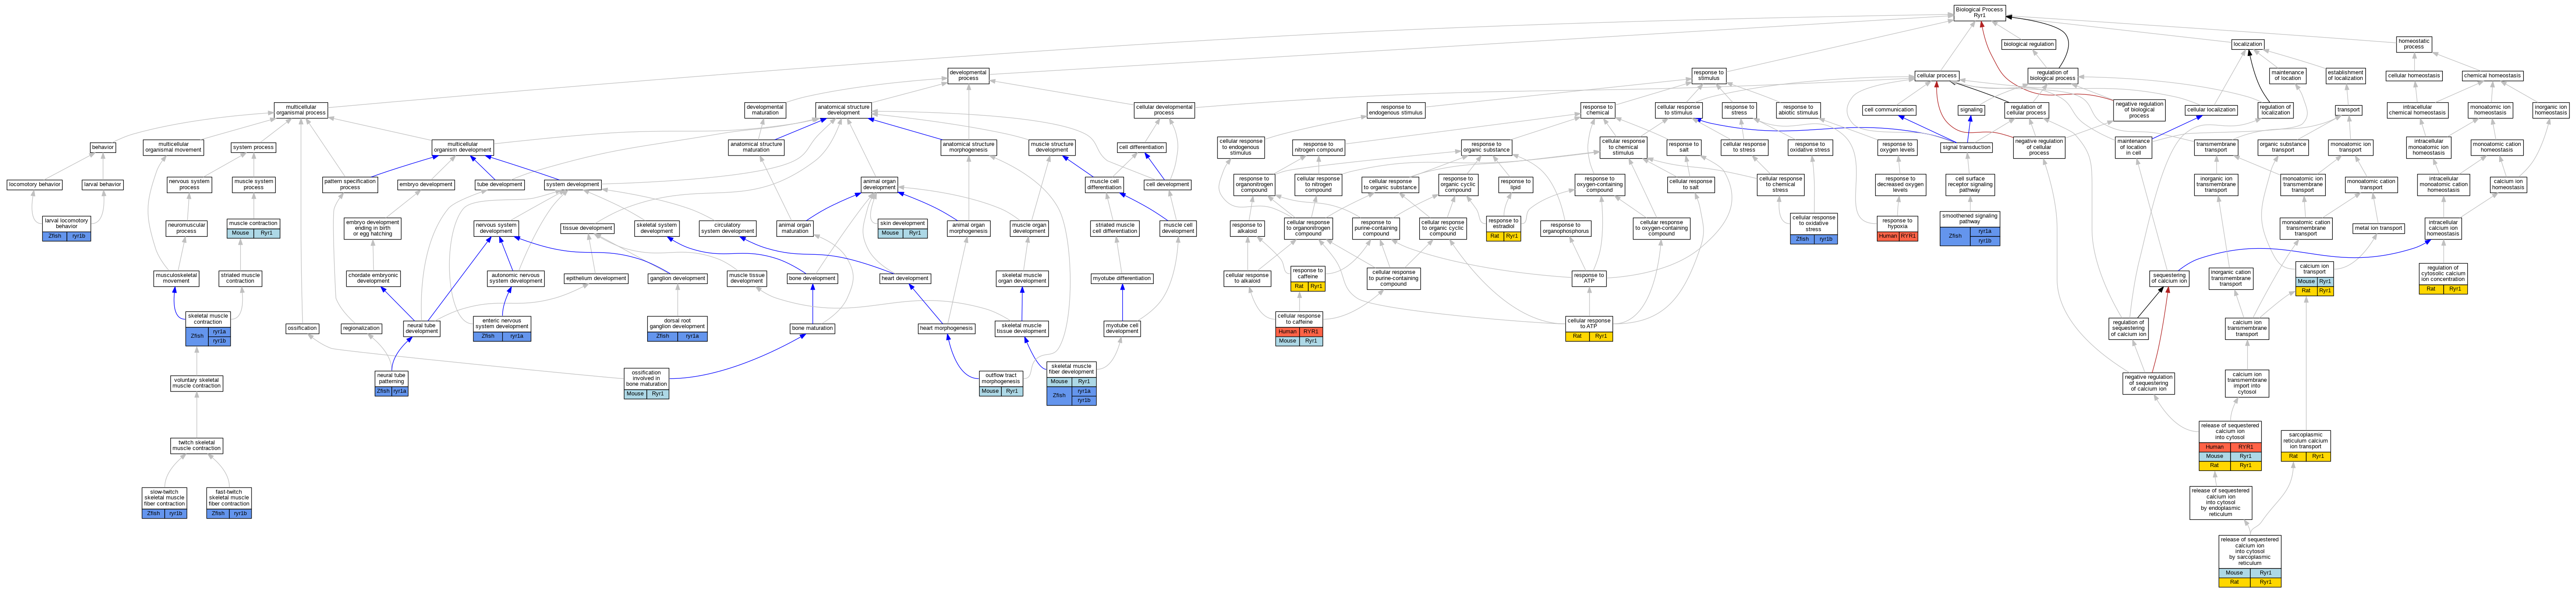Viewport: 2576px width, 592px height.
Task: Click the 'behavior' node
Action: [103, 147]
